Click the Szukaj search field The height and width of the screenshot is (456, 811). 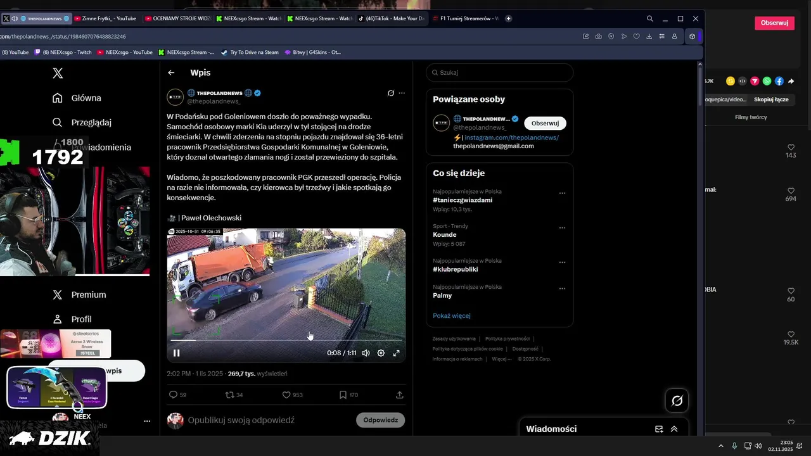click(x=499, y=72)
